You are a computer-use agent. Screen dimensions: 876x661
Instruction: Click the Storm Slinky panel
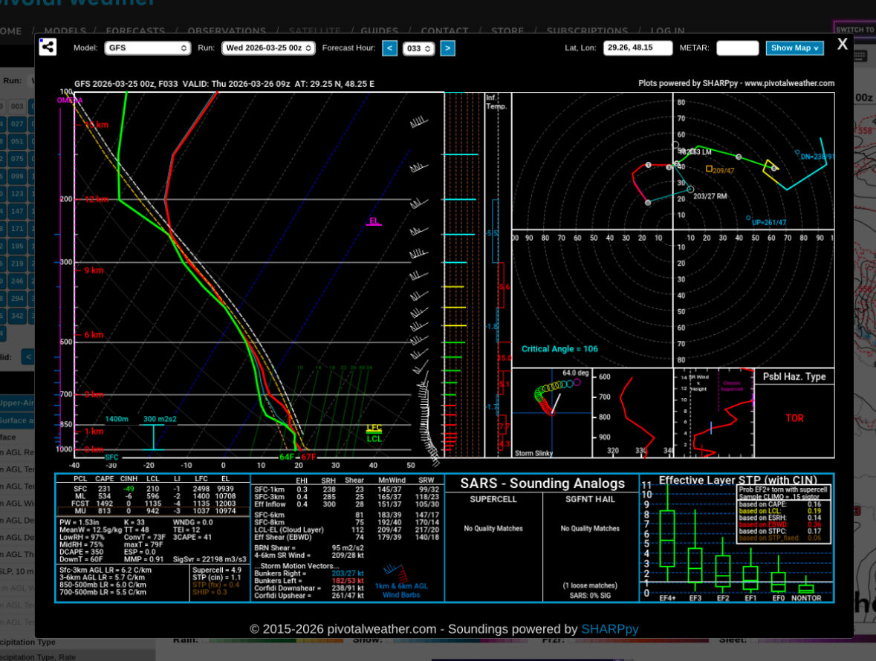(x=552, y=414)
